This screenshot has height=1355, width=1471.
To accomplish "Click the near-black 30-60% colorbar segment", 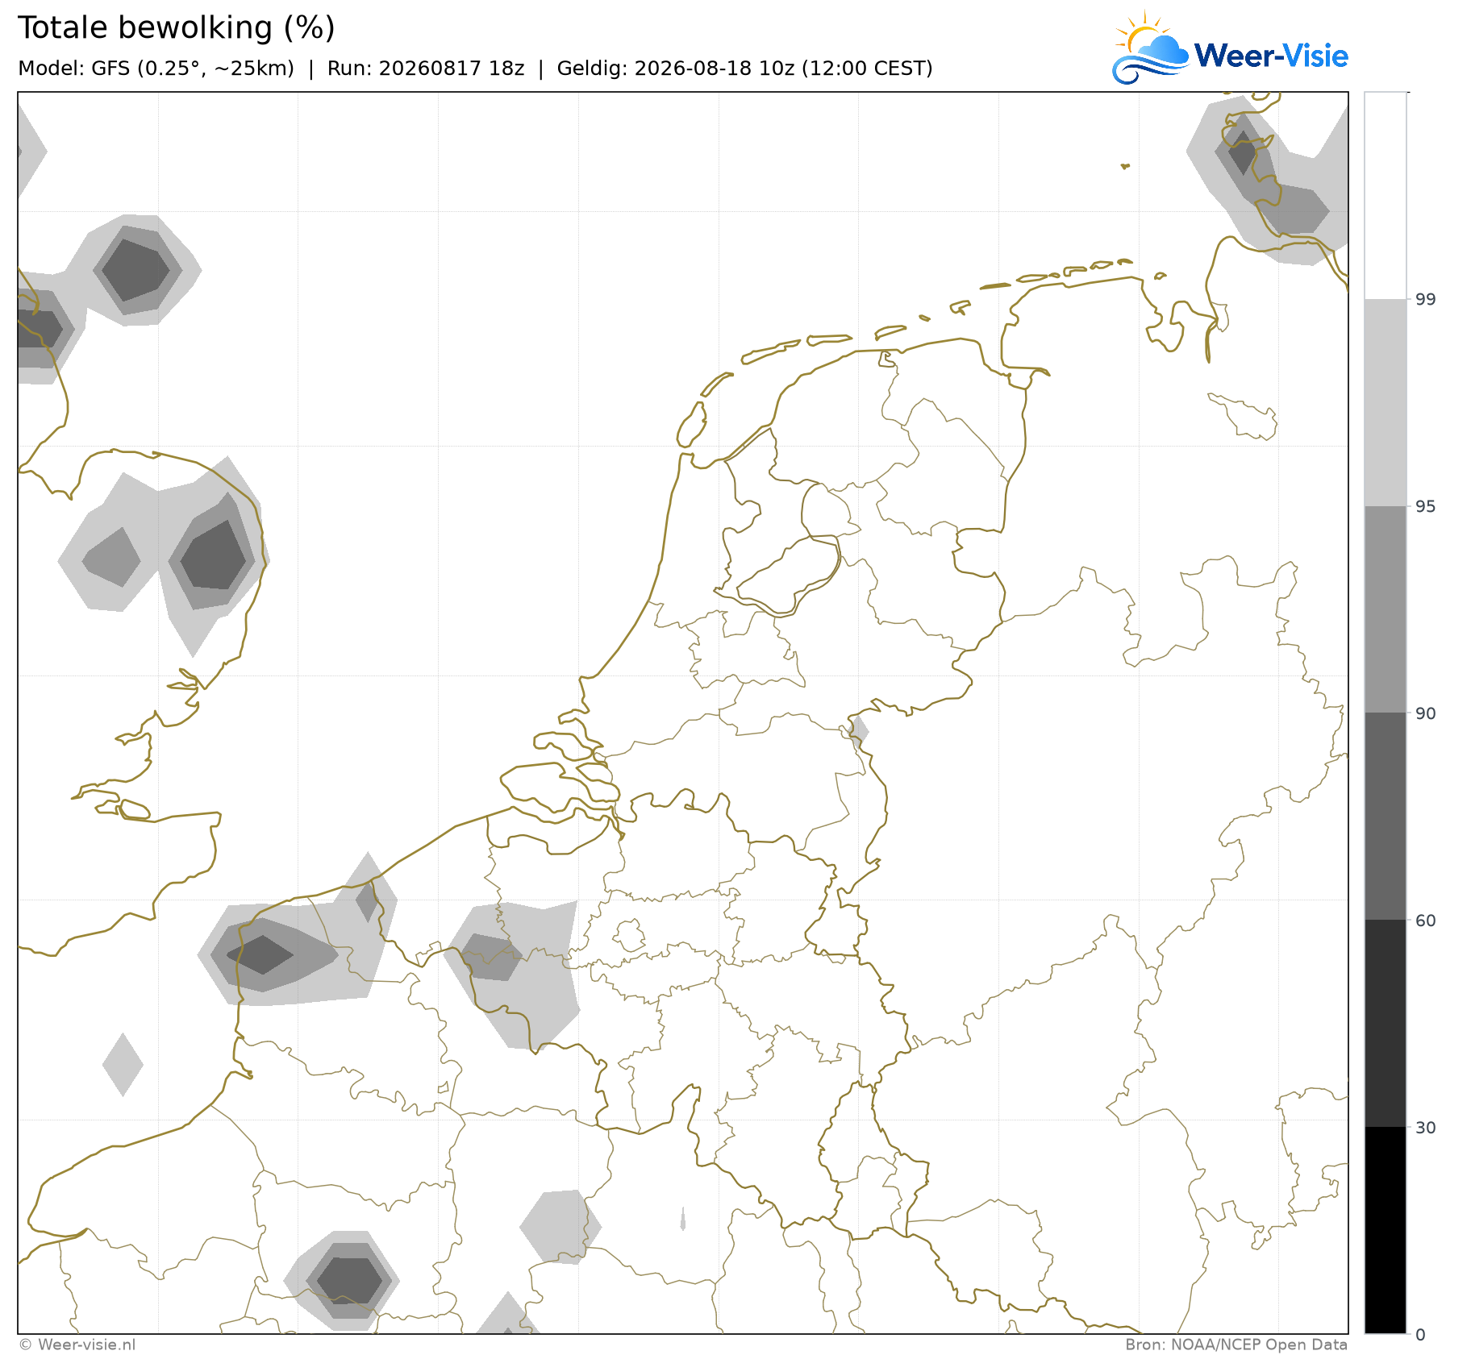I will pos(1386,1024).
